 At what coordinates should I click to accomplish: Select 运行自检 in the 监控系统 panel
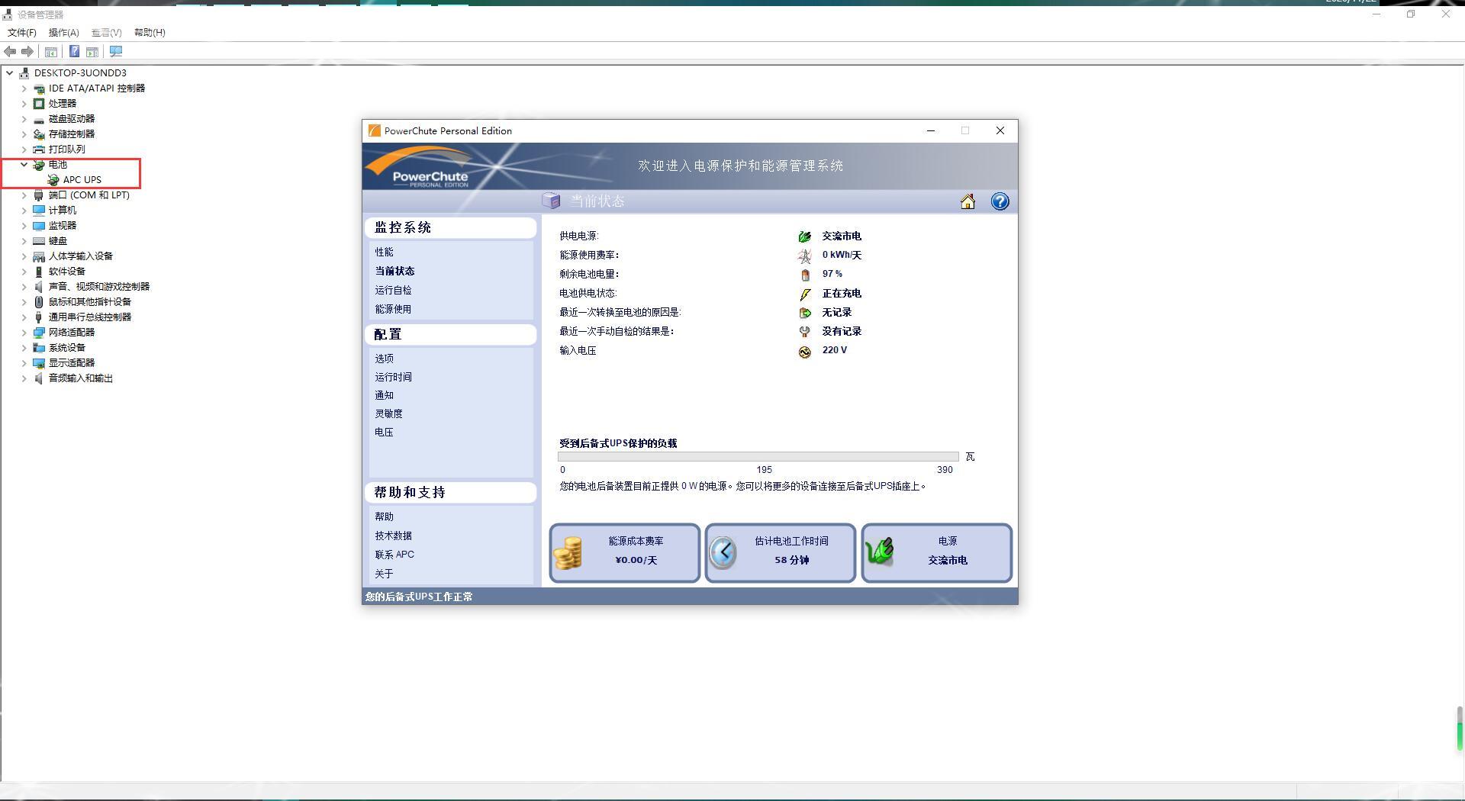[x=394, y=290]
